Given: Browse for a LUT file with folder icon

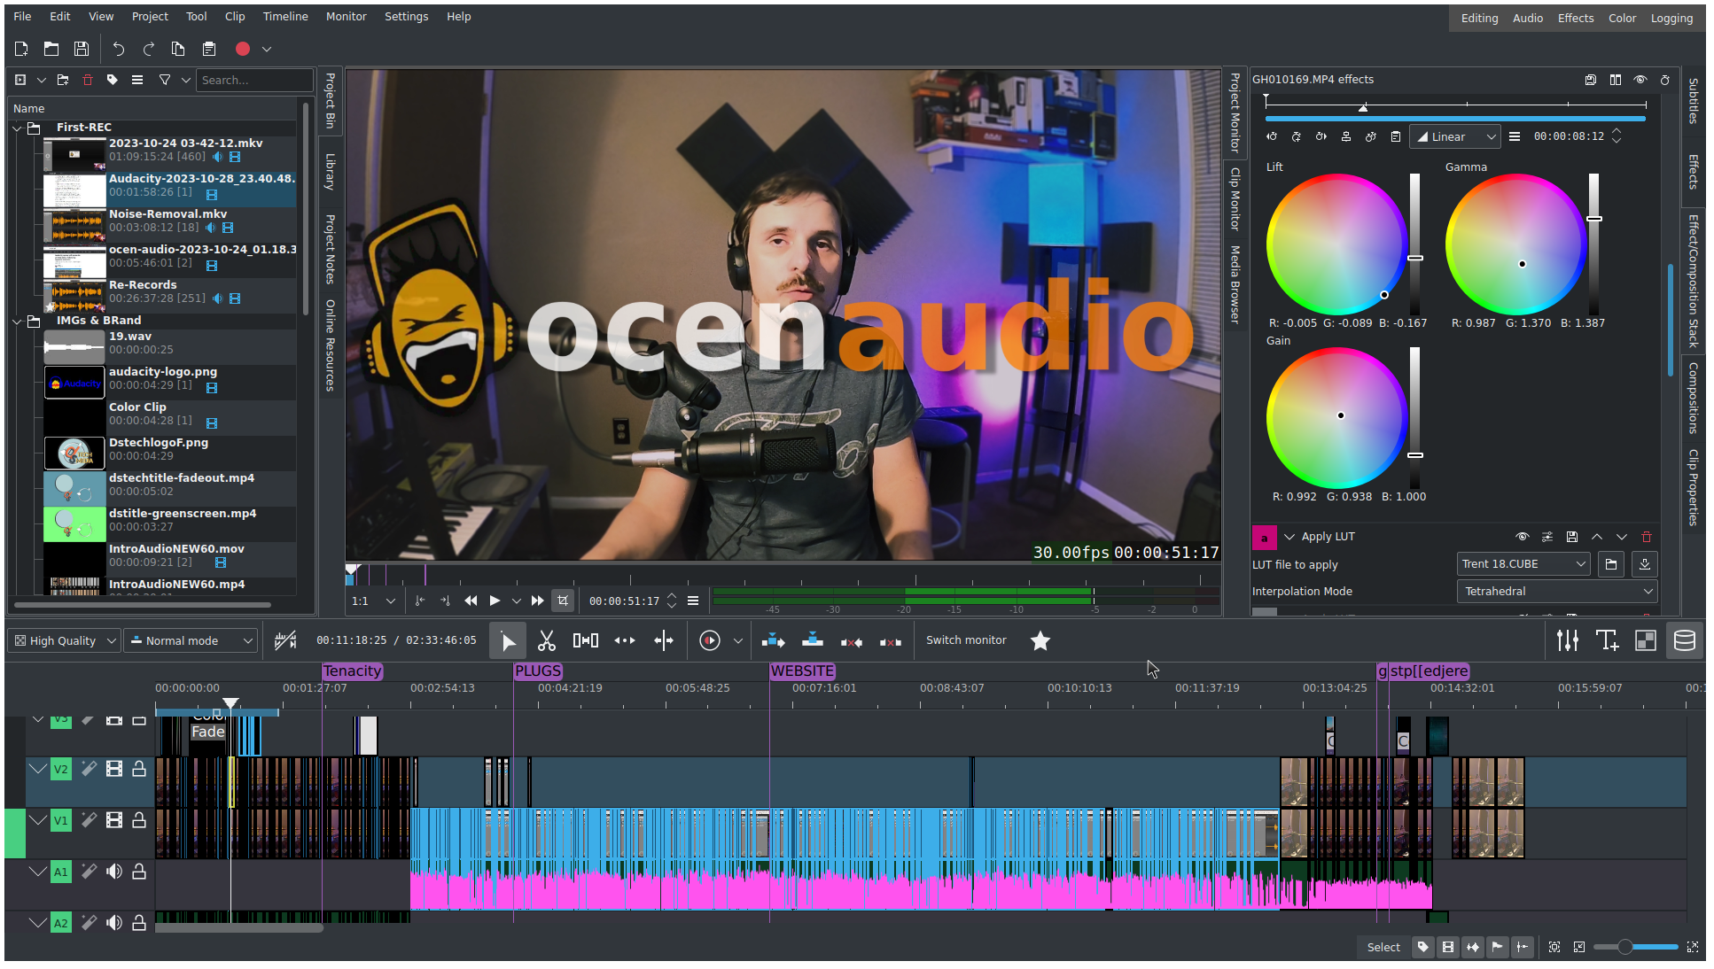Looking at the screenshot, I should coord(1611,564).
